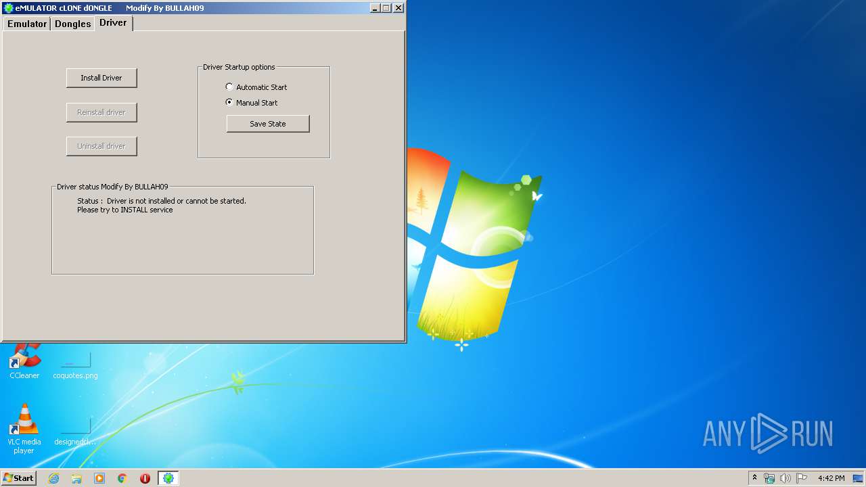Select the Driver tab
Screen dimensions: 866x487
pos(113,22)
